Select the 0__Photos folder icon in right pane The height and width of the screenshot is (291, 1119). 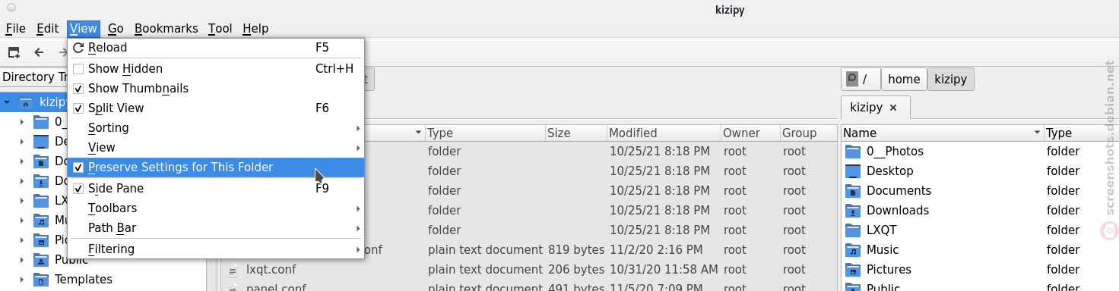pyautogui.click(x=853, y=152)
